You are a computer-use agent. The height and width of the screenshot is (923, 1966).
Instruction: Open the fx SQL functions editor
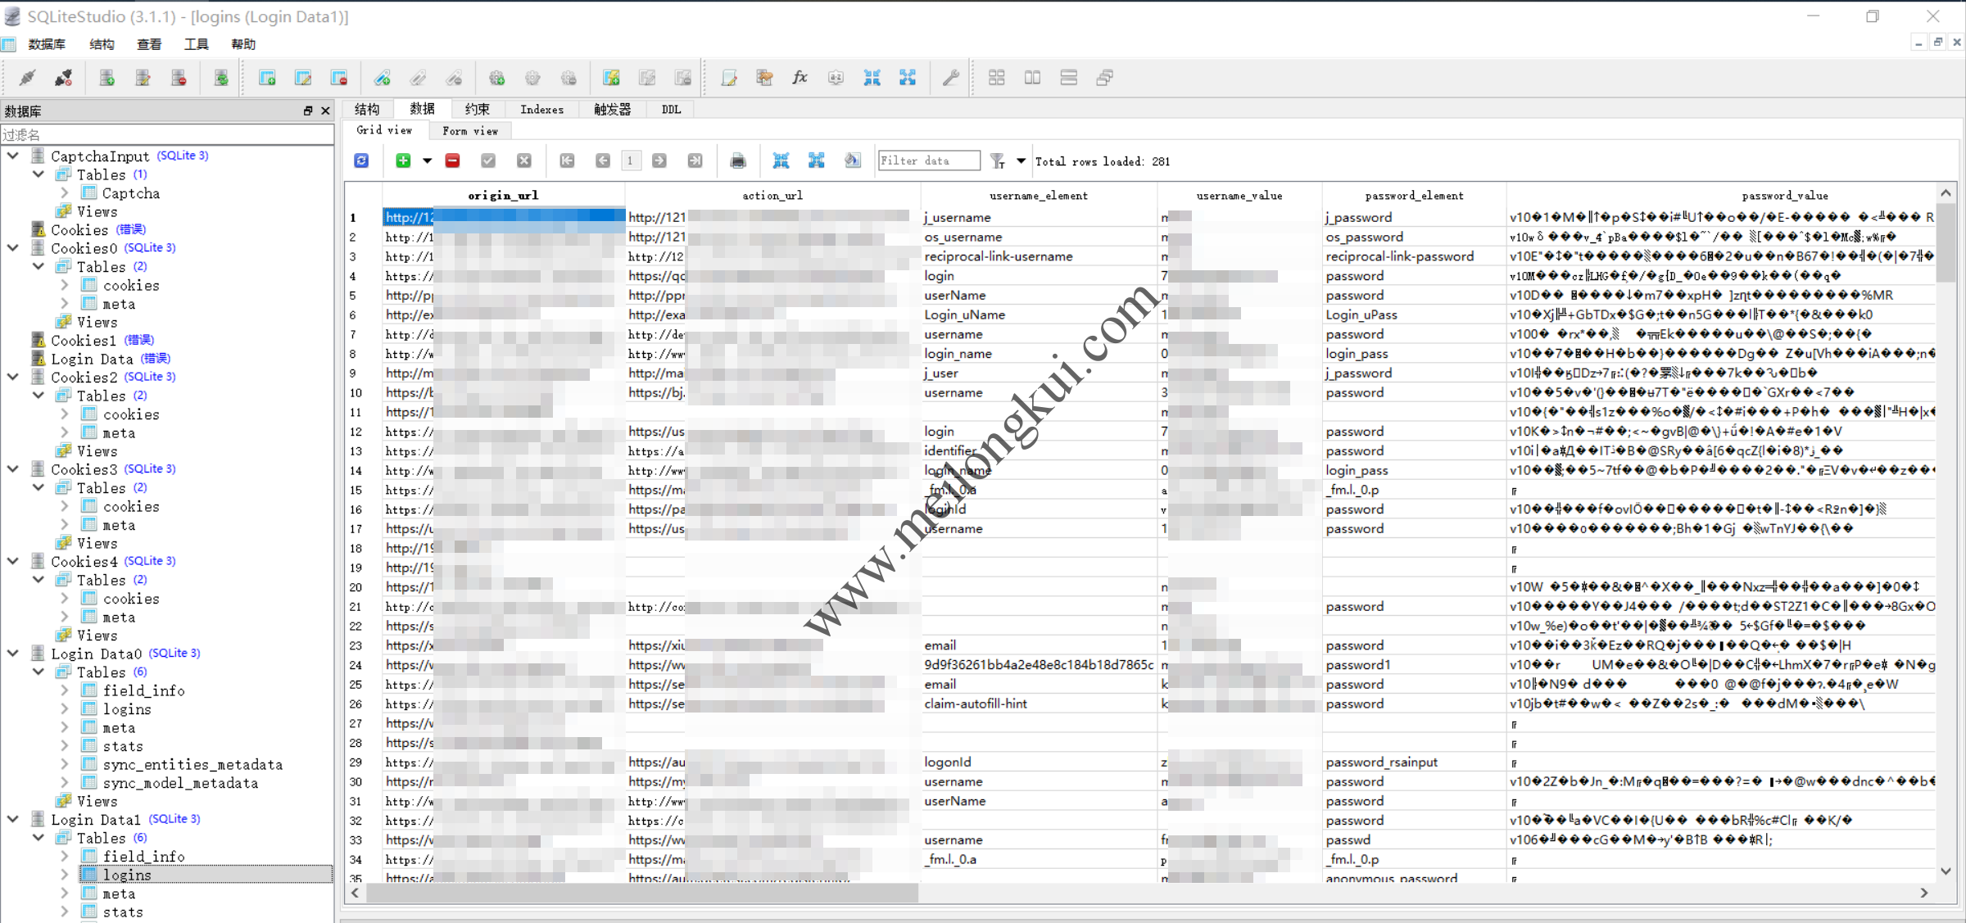(x=800, y=78)
